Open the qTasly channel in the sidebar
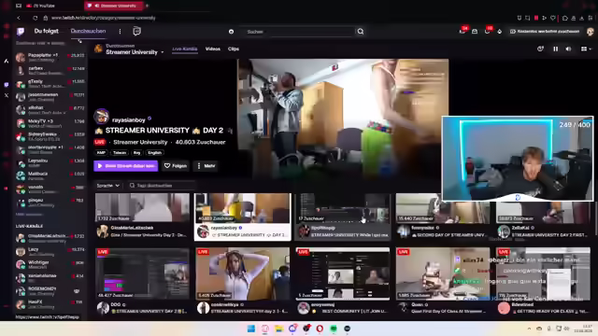The height and width of the screenshot is (336, 598). point(50,83)
